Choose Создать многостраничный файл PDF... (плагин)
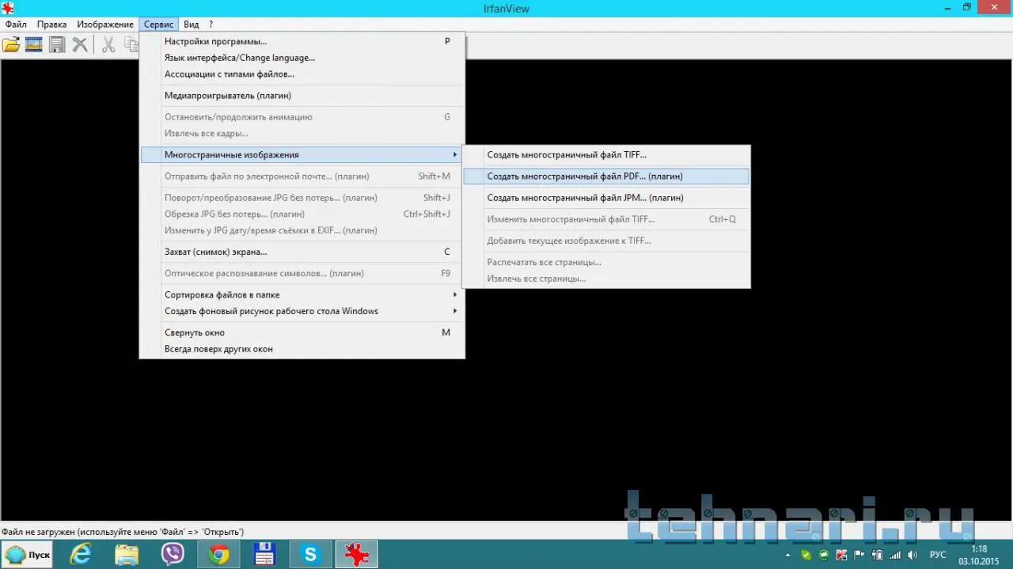The width and height of the screenshot is (1013, 569). pos(606,176)
